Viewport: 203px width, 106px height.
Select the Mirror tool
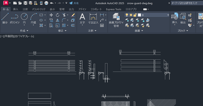click(x=58, y=20)
